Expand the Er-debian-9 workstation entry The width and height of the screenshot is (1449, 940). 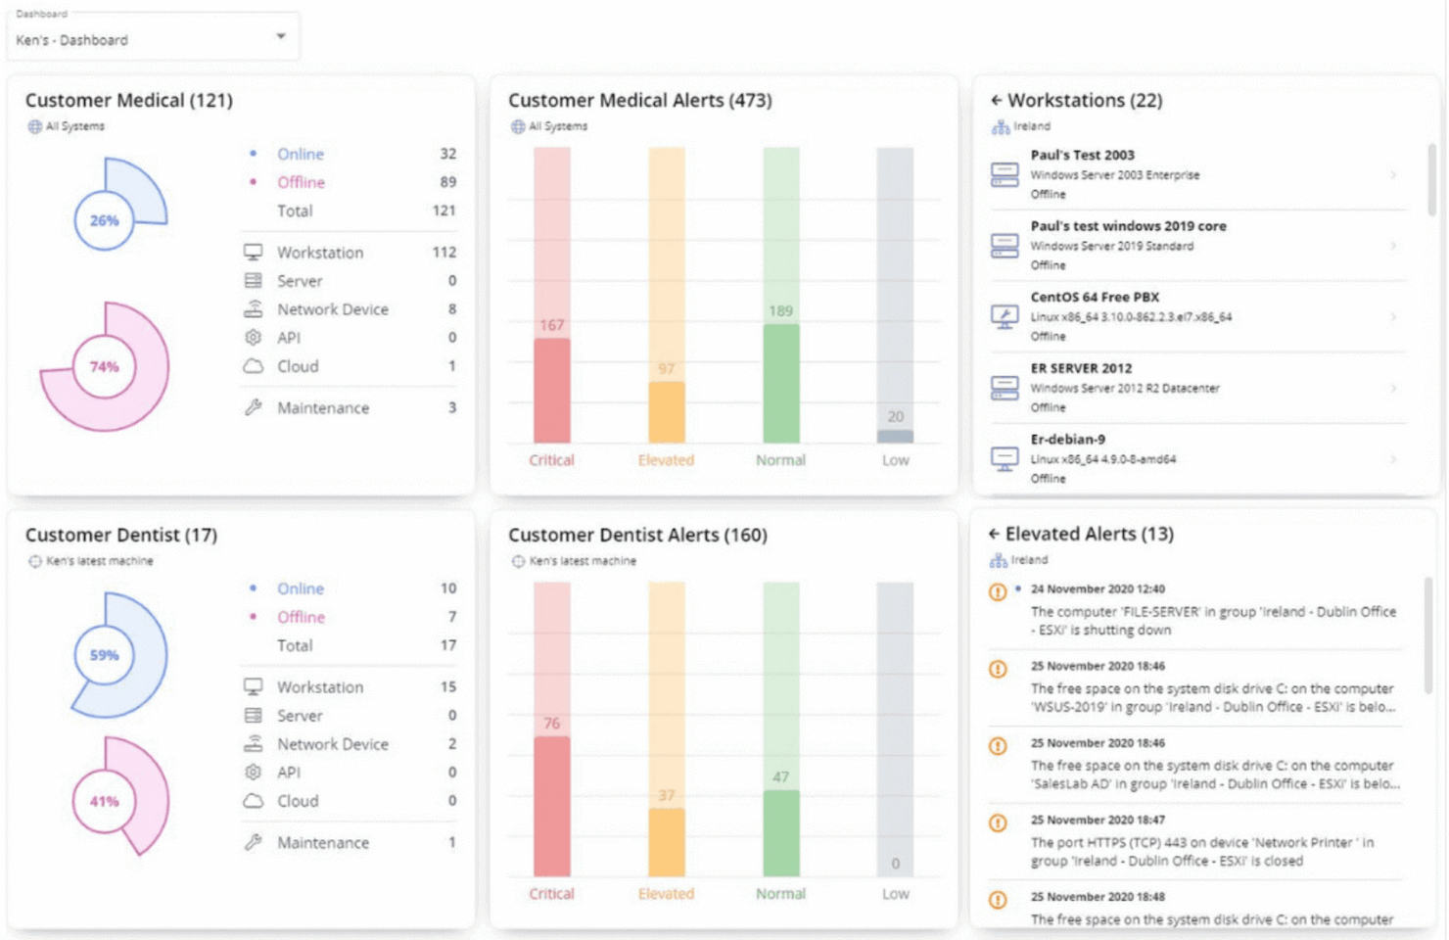[x=1394, y=459]
